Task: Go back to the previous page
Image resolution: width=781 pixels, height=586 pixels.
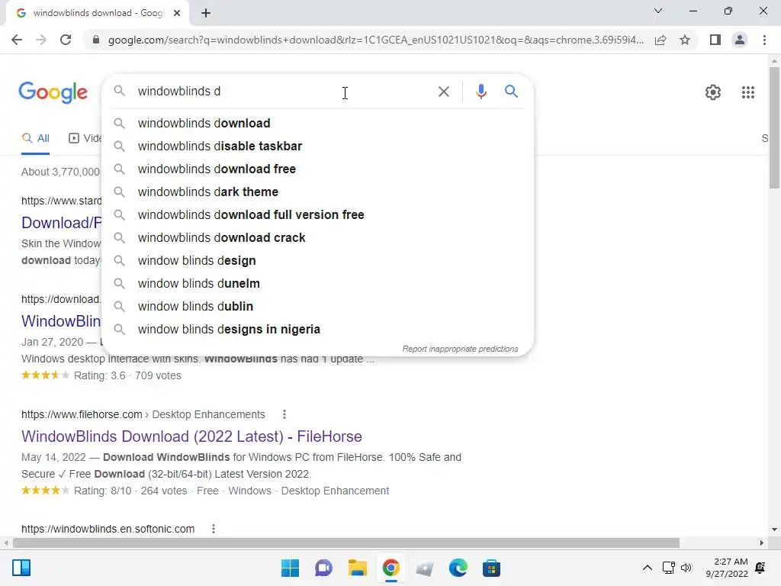Action: (17, 40)
